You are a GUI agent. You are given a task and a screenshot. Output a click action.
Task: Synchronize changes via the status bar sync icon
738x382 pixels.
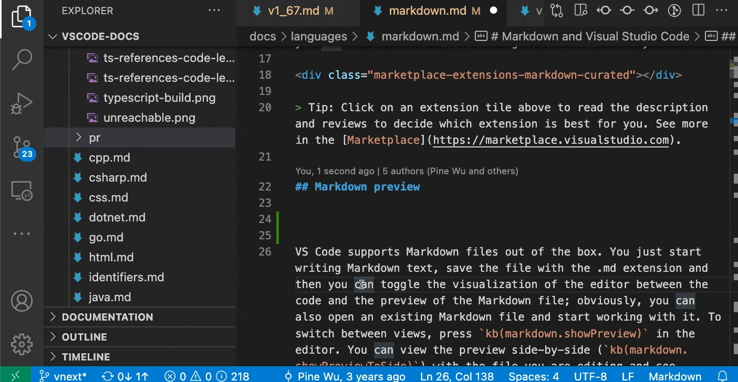(124, 376)
